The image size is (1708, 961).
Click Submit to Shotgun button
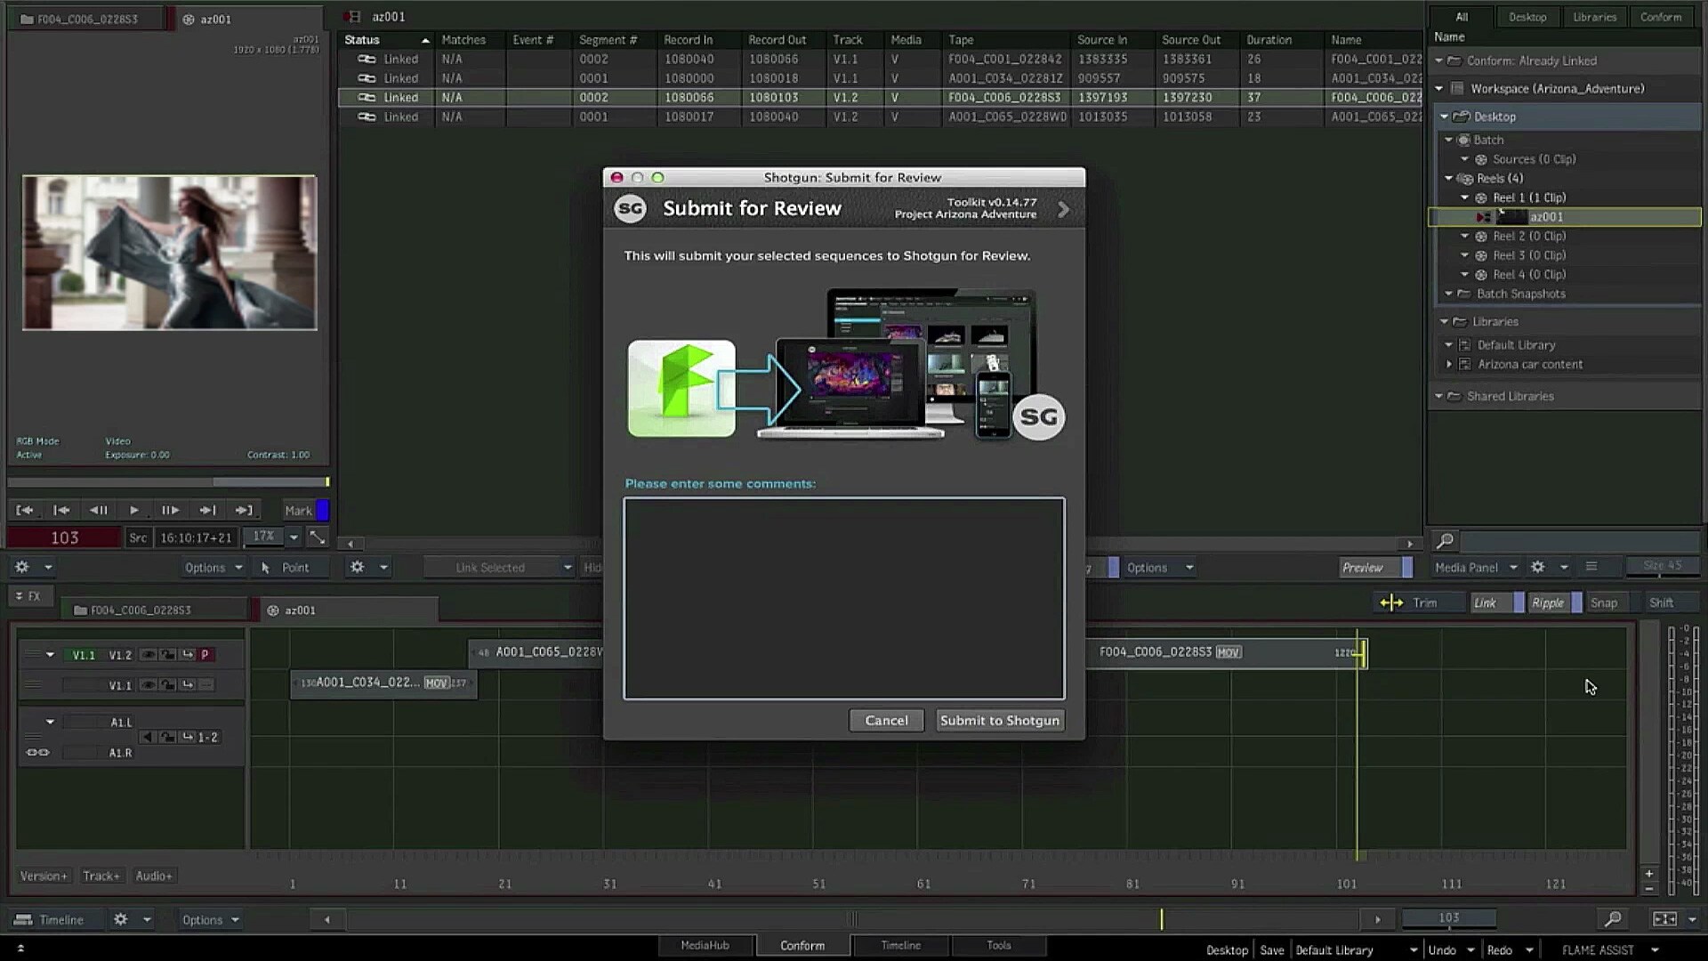999,721
